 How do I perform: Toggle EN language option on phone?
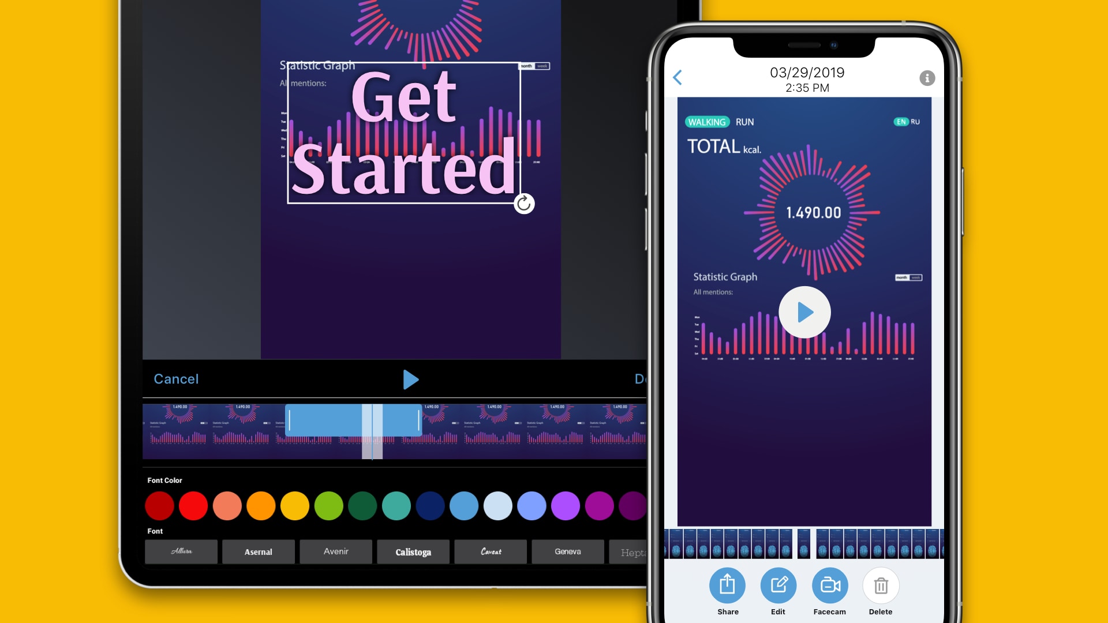900,122
